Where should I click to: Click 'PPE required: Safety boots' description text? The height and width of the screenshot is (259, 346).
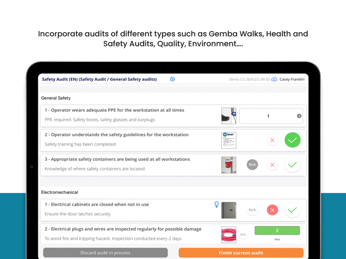point(100,120)
